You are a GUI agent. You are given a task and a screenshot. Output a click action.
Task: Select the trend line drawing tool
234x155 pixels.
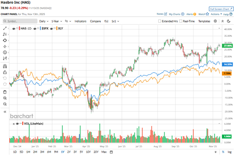coord(5,28)
